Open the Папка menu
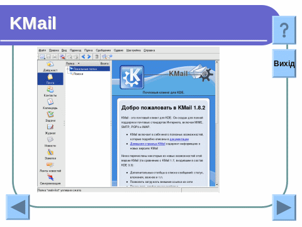Image resolution: width=302 pixels, height=227 pixels. (88, 50)
